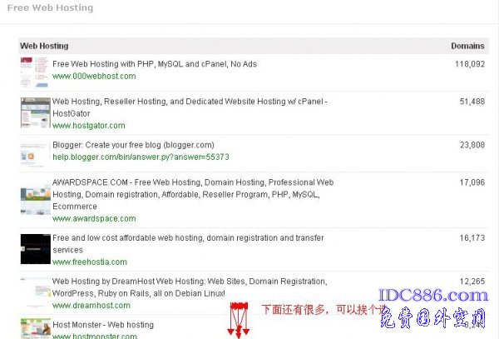
Task: Click 'Host Monster - Web hosting' title
Action: click(102, 325)
